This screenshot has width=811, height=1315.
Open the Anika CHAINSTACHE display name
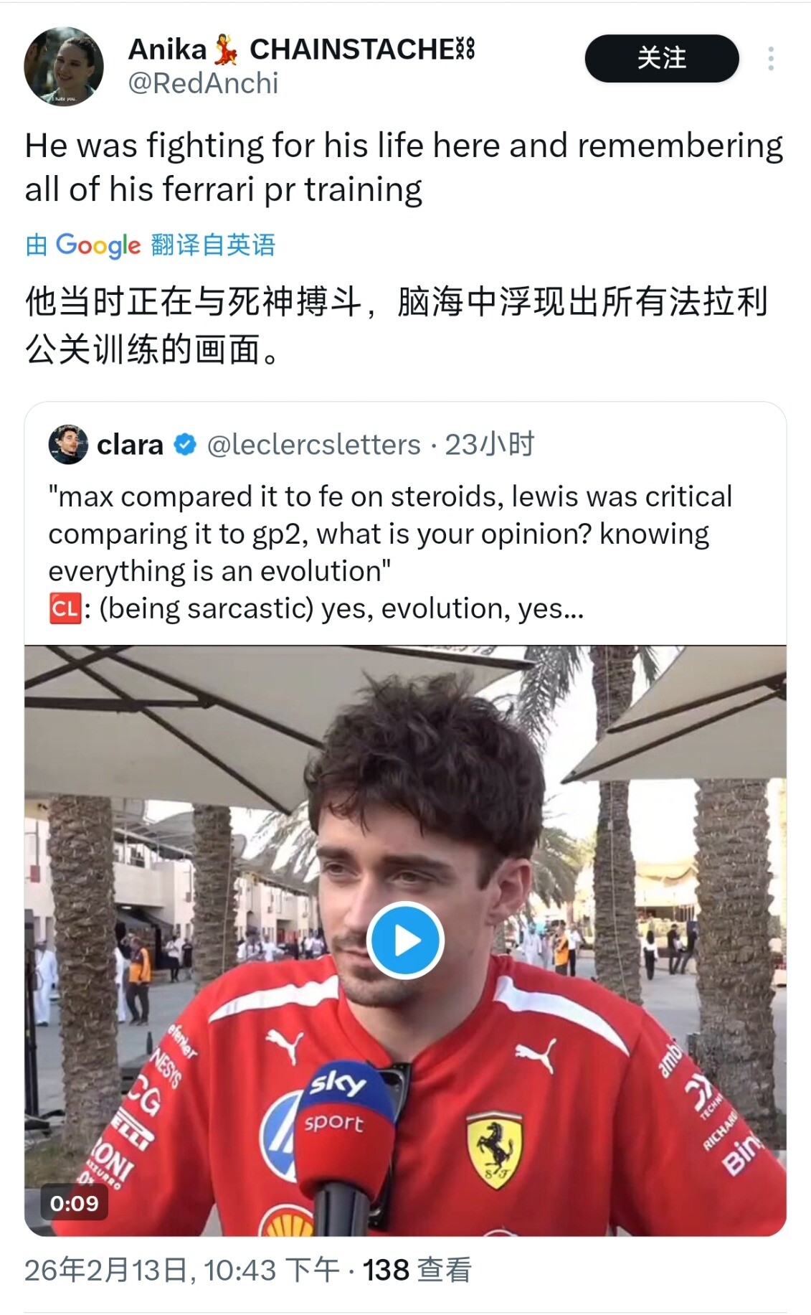(x=301, y=50)
